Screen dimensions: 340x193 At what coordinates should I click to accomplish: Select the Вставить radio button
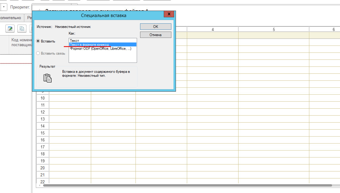click(38, 41)
